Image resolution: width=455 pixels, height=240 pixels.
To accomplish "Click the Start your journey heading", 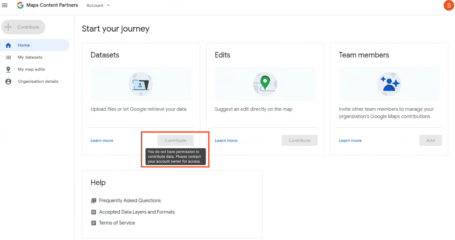I will coord(116,29).
